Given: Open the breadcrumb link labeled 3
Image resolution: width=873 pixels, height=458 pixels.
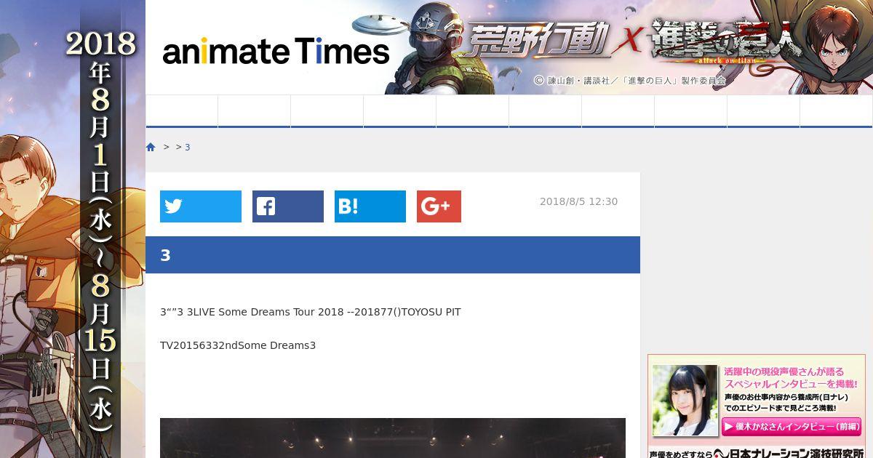Looking at the screenshot, I should click(x=187, y=147).
